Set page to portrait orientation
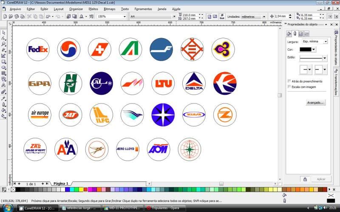This screenshot has width=340, height=212. 210,17
